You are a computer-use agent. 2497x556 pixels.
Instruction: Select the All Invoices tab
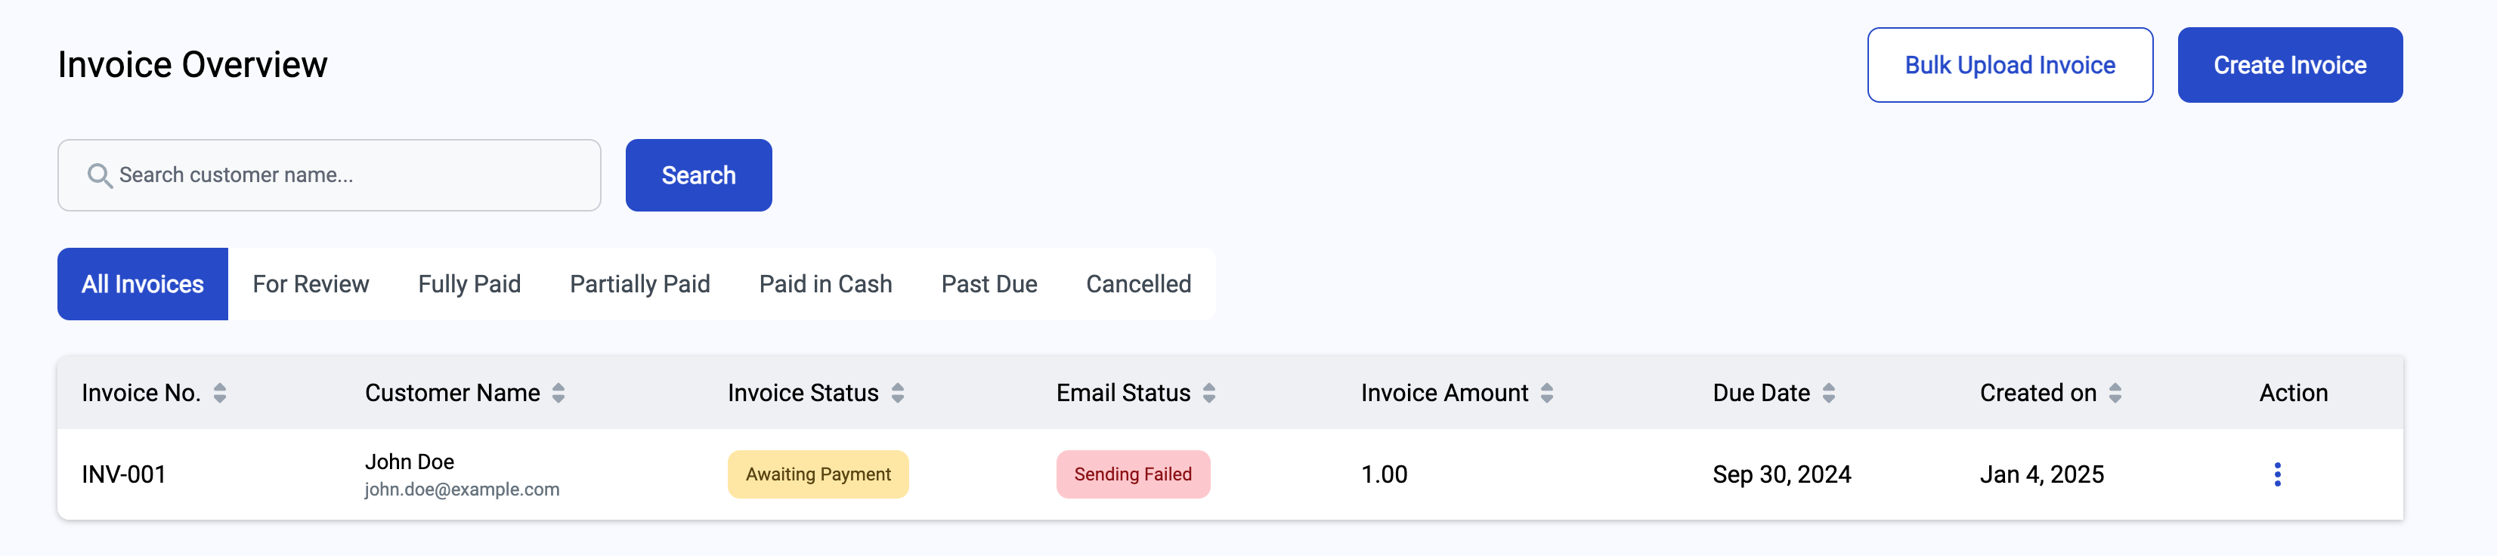(x=143, y=284)
